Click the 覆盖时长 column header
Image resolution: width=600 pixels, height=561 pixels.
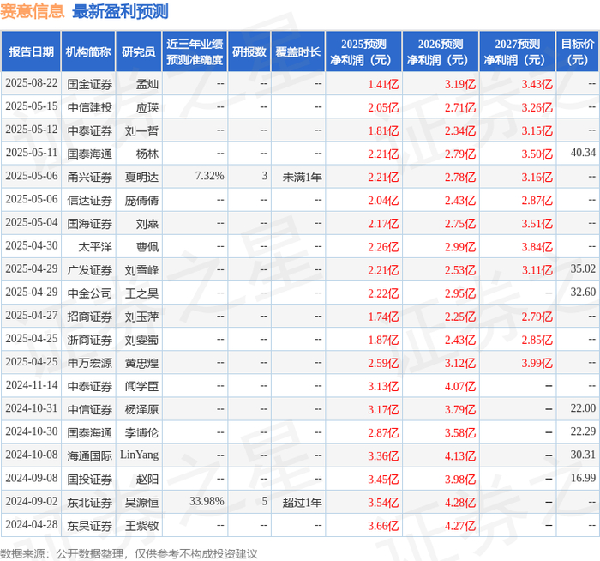coord(298,51)
